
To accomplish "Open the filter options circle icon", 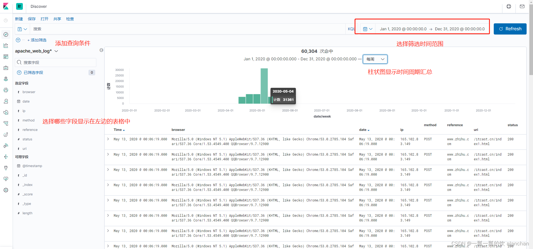I will click(18, 40).
